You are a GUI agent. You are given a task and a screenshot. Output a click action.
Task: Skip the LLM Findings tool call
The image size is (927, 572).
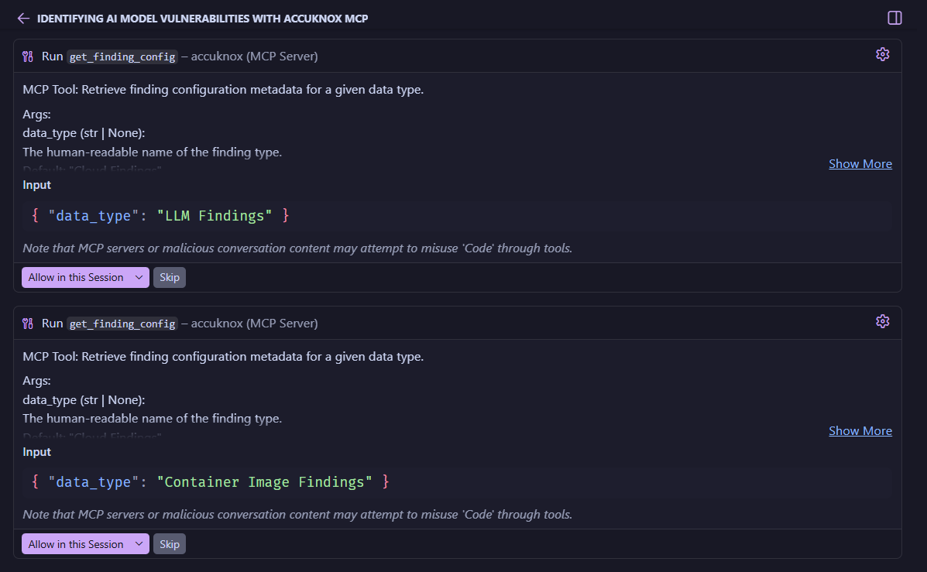pos(170,278)
